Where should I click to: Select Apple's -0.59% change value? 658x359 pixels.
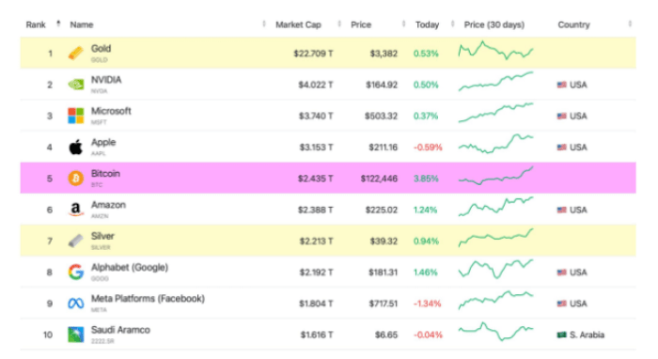(428, 148)
